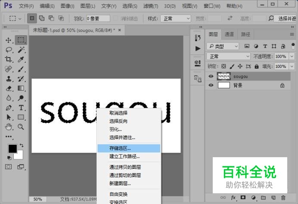This screenshot has height=204, width=298.
Task: Toggle type layer filter
Action: (x=265, y=46)
